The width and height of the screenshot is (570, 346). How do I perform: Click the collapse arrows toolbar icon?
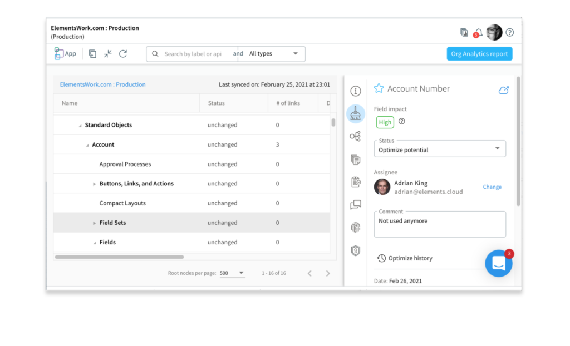(108, 54)
